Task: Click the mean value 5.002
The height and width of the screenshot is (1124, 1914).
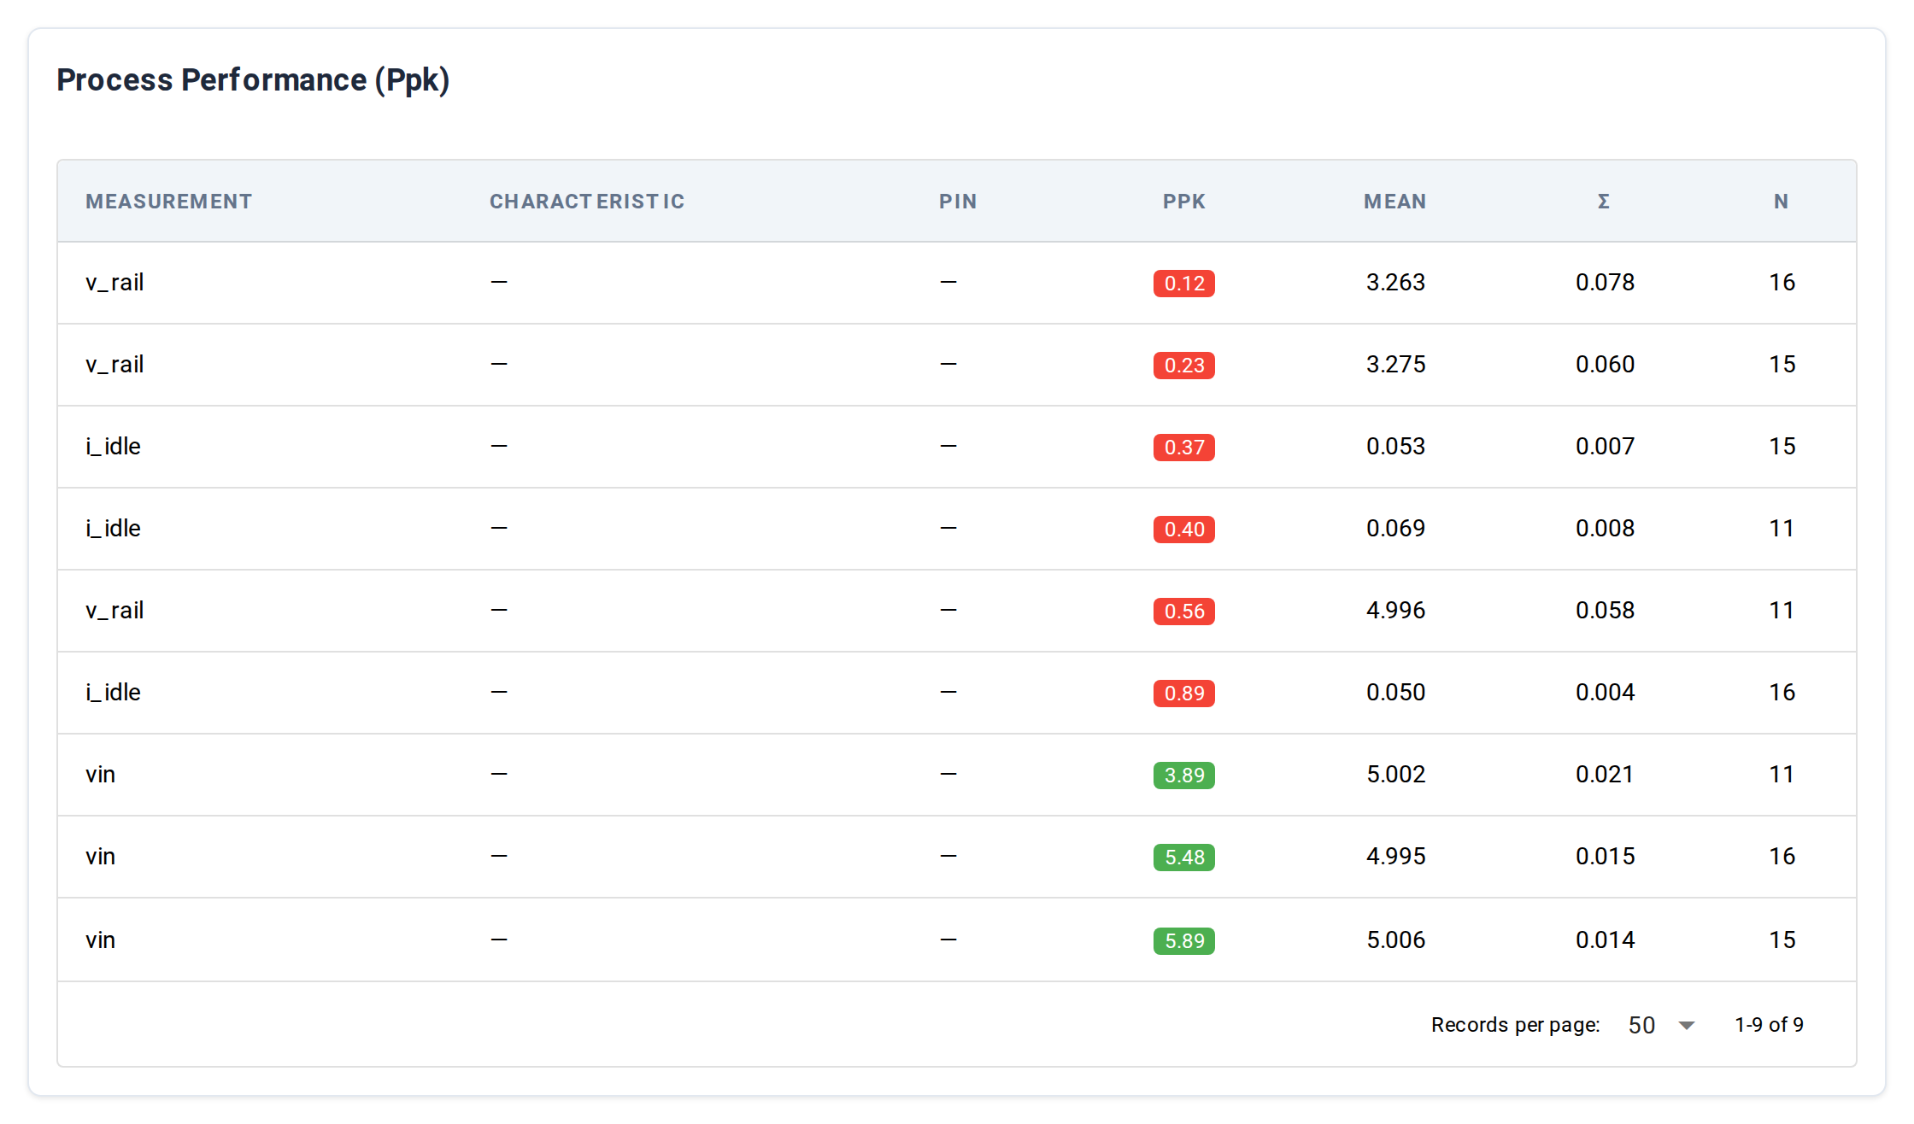Action: click(1396, 775)
